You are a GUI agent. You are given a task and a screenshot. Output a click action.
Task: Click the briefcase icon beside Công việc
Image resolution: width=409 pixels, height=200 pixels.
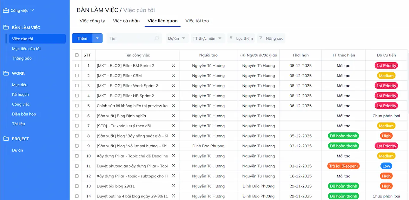pyautogui.click(x=6, y=10)
